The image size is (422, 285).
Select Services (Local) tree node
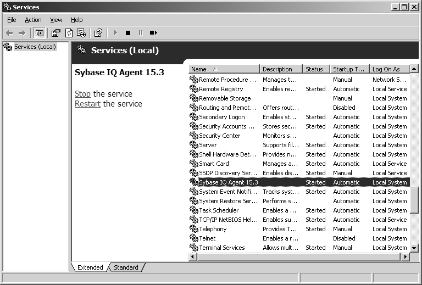[35, 47]
